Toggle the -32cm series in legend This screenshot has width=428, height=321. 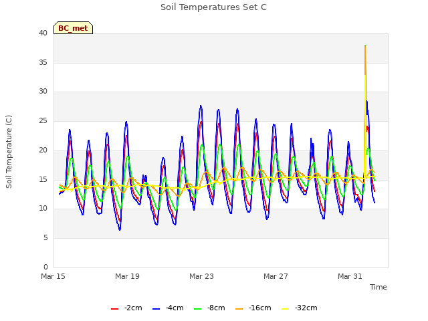point(300,308)
